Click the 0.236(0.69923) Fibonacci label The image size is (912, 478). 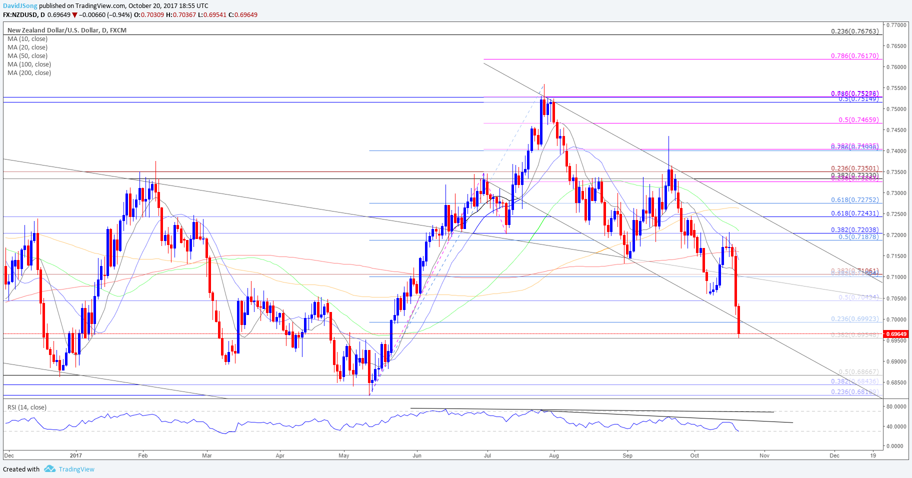pos(854,319)
